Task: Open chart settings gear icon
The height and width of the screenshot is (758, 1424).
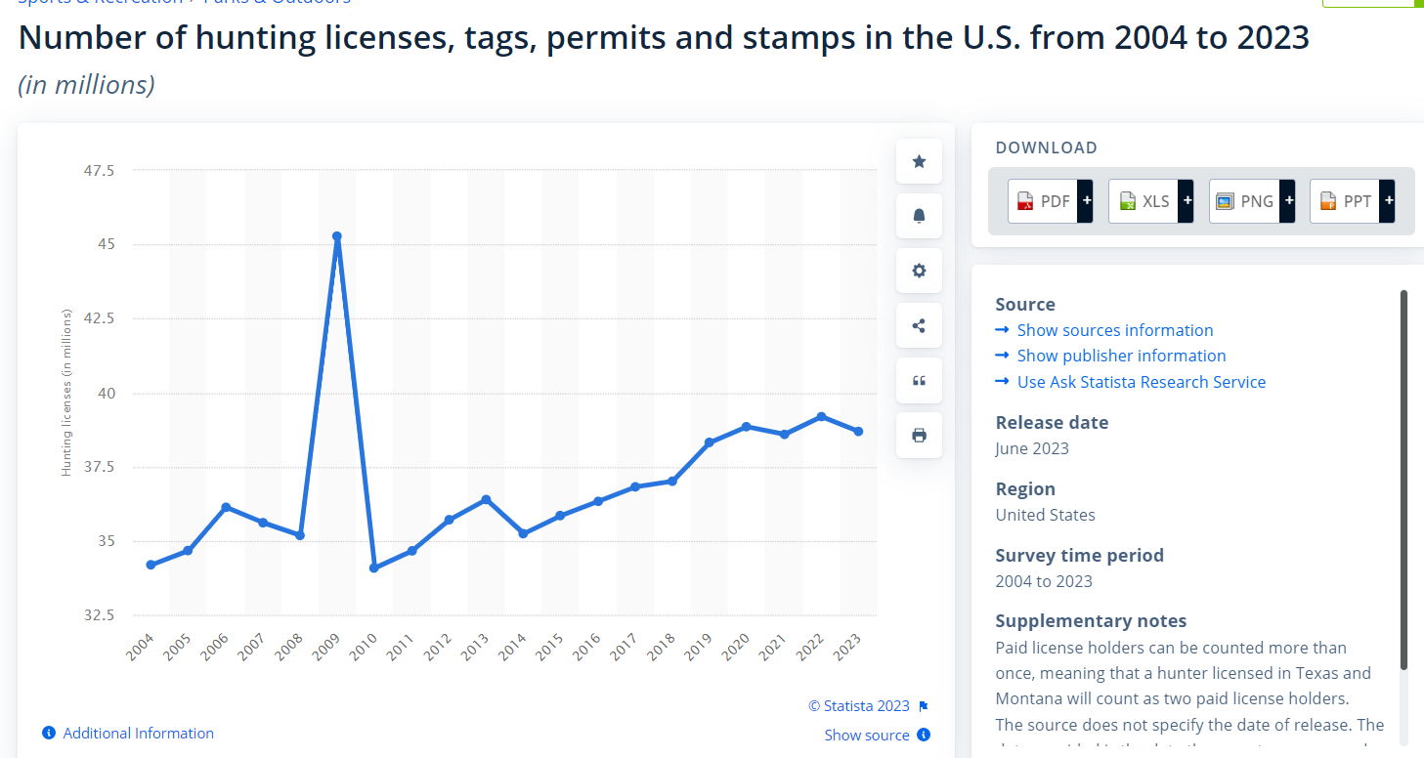Action: [x=919, y=271]
